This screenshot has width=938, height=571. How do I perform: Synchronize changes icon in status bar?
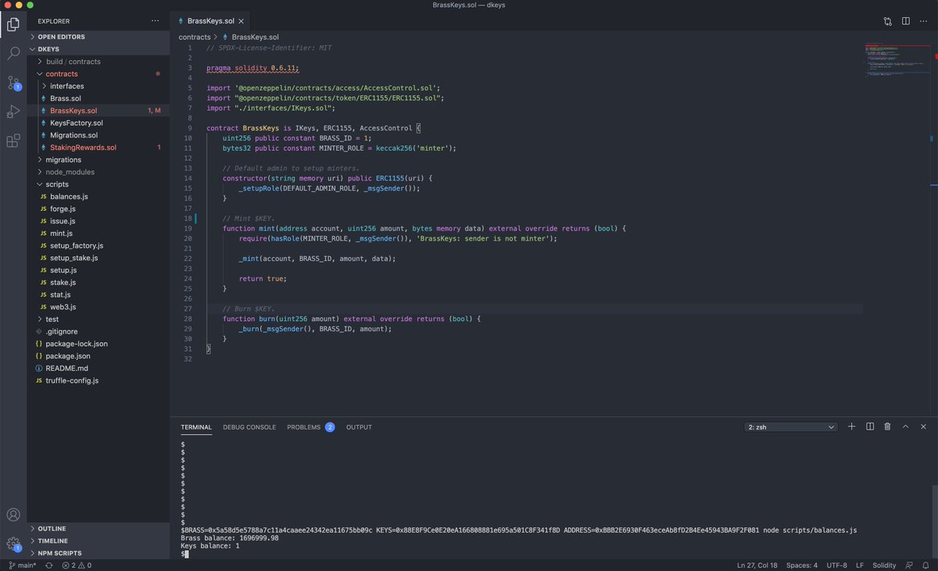(49, 565)
